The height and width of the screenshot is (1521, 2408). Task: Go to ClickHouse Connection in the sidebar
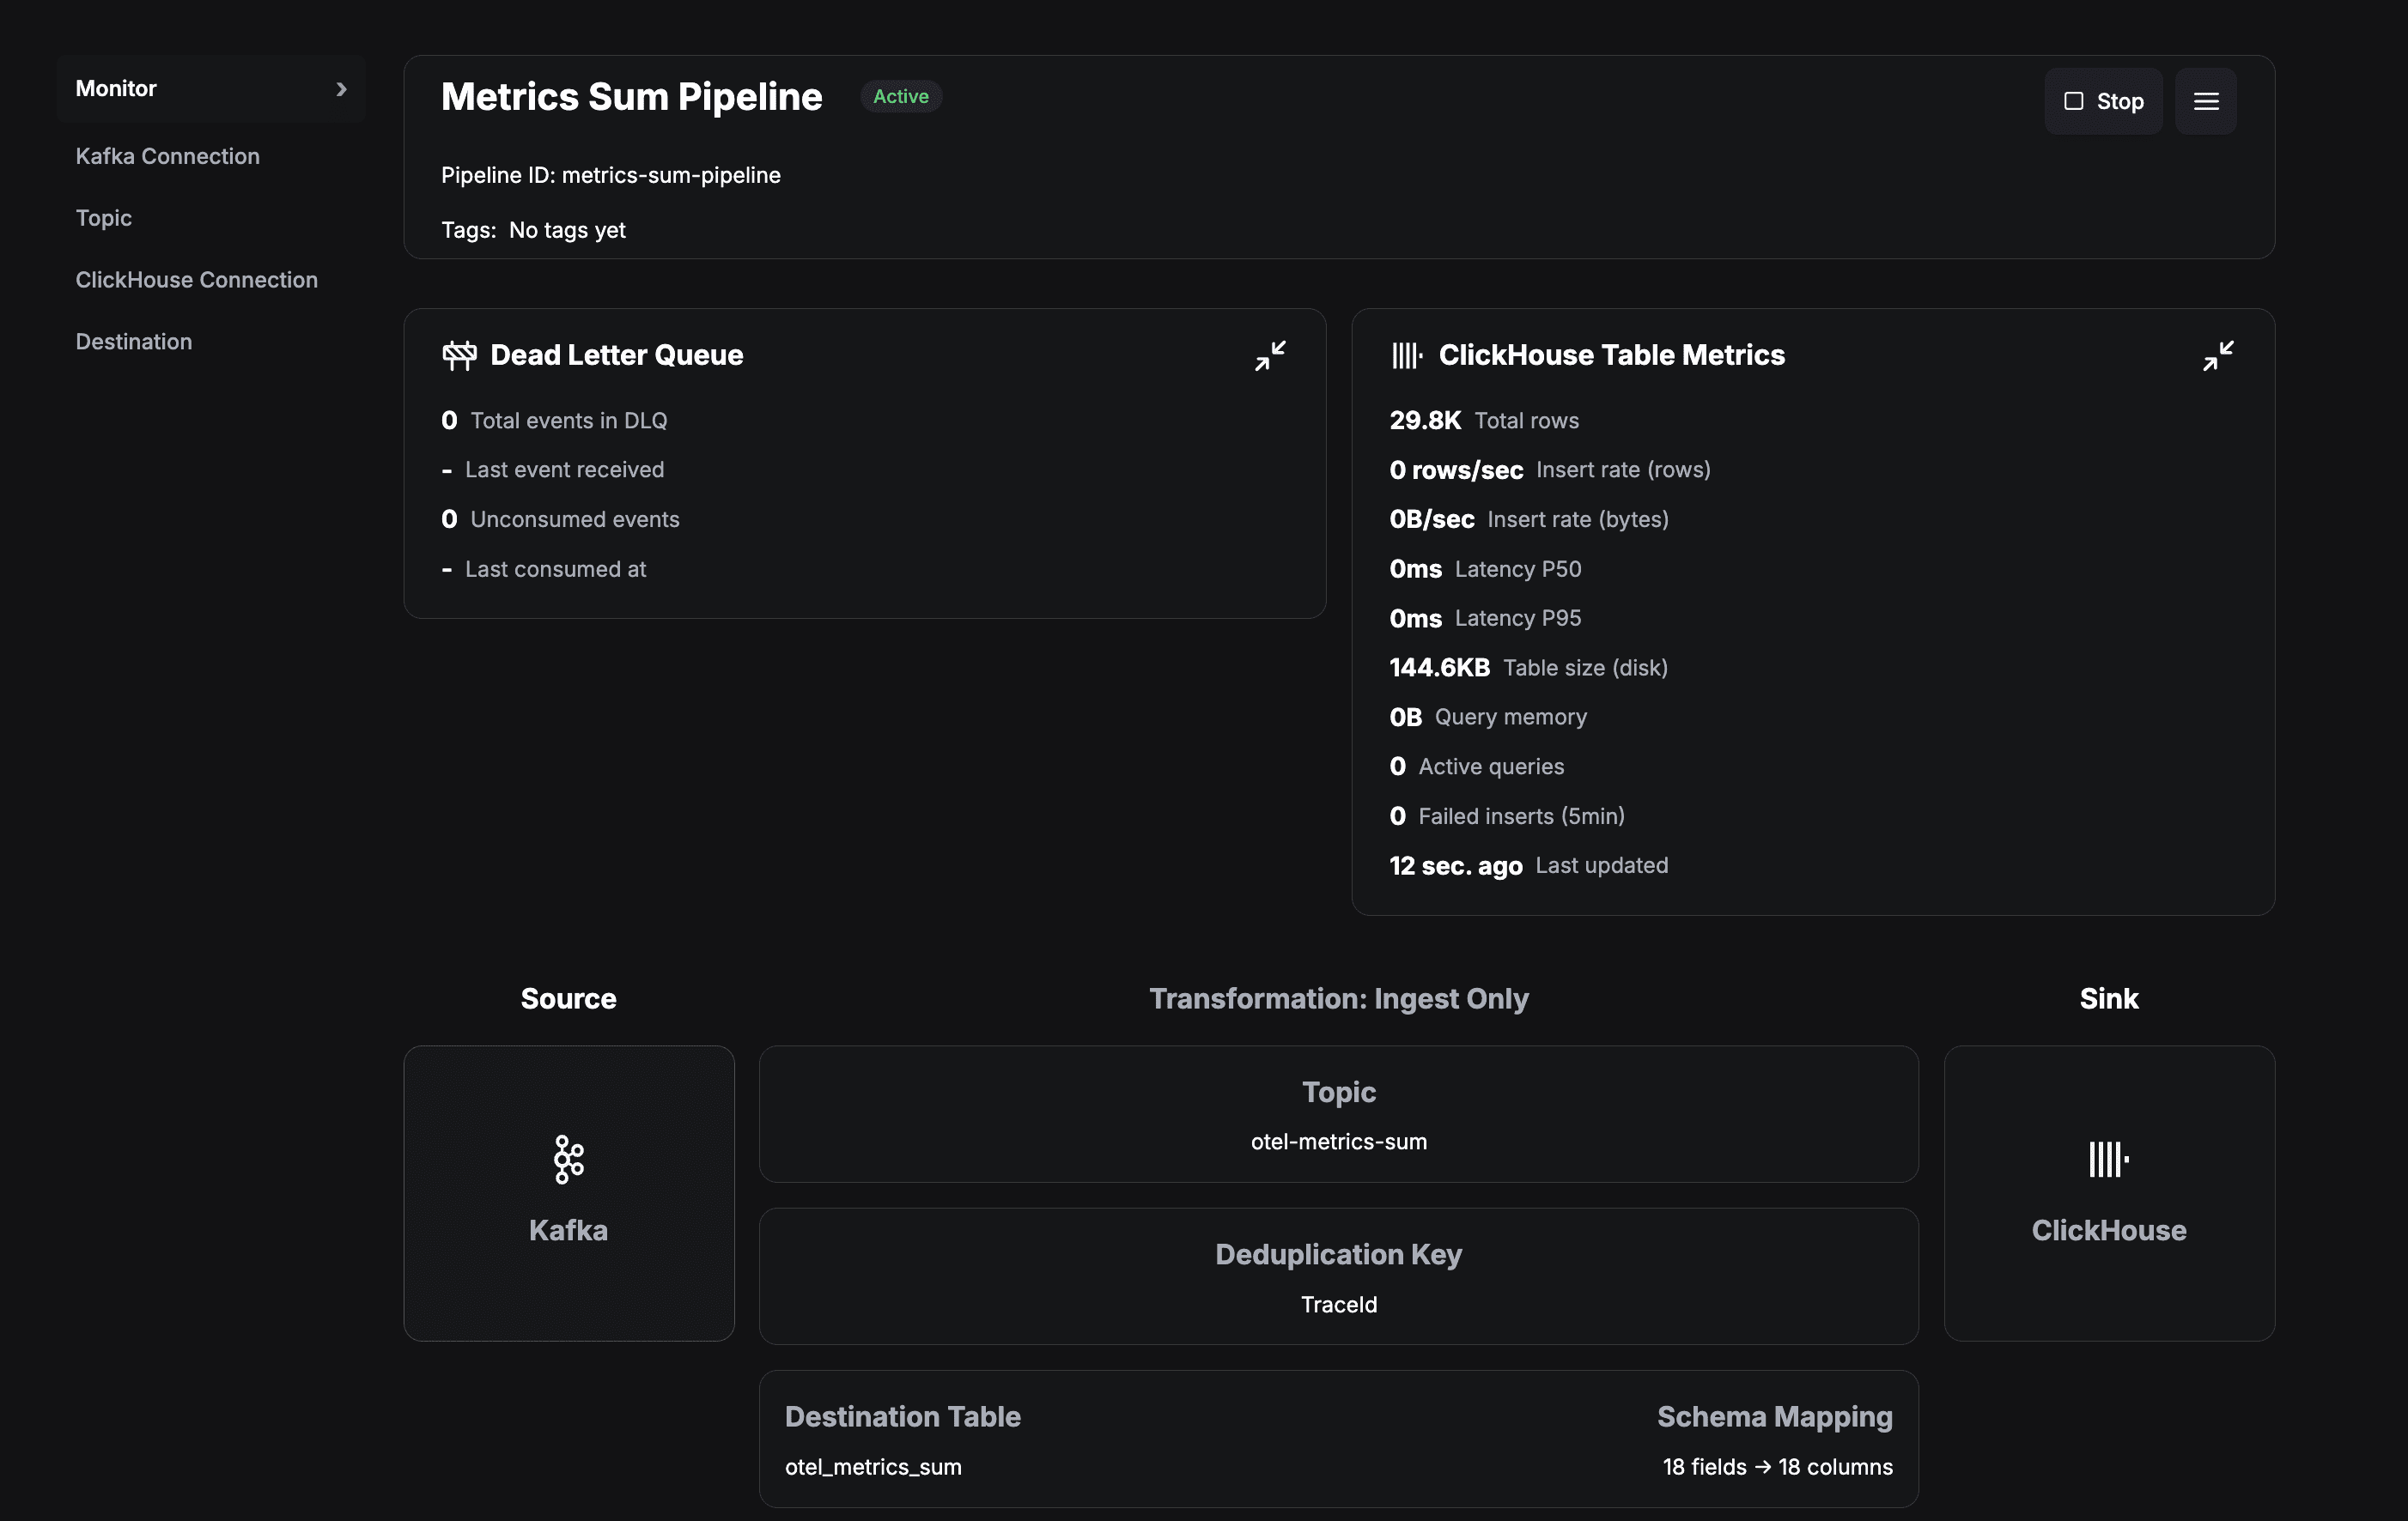tap(196, 280)
